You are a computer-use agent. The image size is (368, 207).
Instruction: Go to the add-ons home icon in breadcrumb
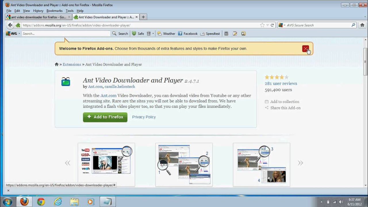pos(57,64)
